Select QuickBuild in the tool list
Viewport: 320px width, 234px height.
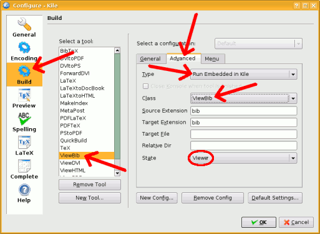point(87,141)
